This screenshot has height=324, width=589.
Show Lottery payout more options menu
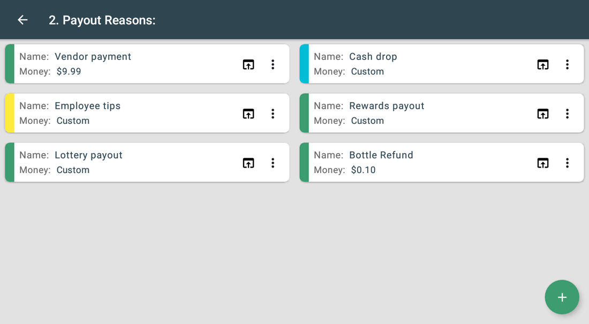(273, 163)
